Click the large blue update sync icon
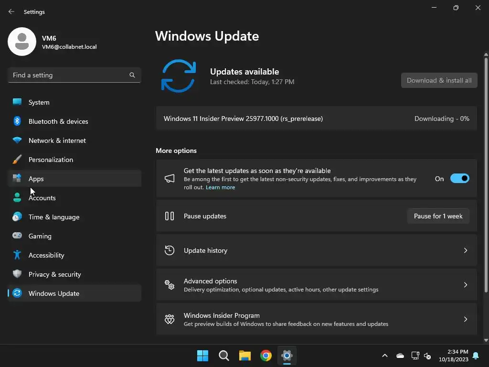The image size is (489, 367). (x=179, y=76)
